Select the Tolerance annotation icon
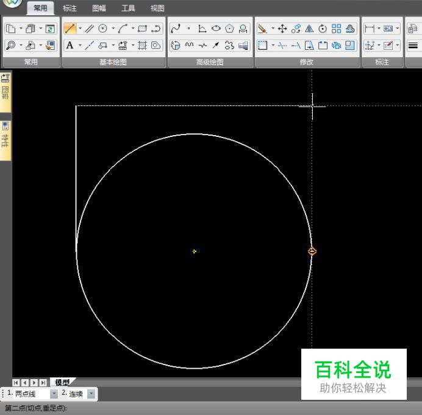This screenshot has height=415, width=422. click(388, 29)
